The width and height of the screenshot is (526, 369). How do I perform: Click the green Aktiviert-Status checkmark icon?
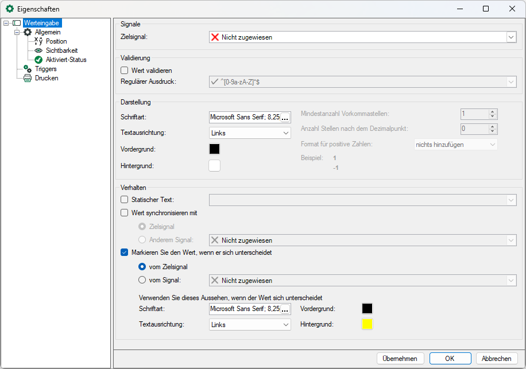(38, 60)
